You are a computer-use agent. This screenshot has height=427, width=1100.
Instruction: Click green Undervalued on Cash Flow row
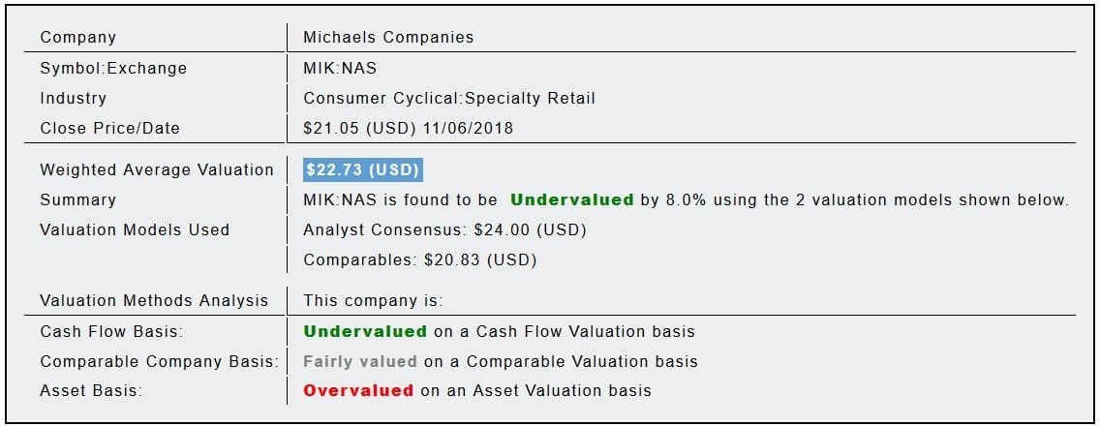(x=365, y=331)
